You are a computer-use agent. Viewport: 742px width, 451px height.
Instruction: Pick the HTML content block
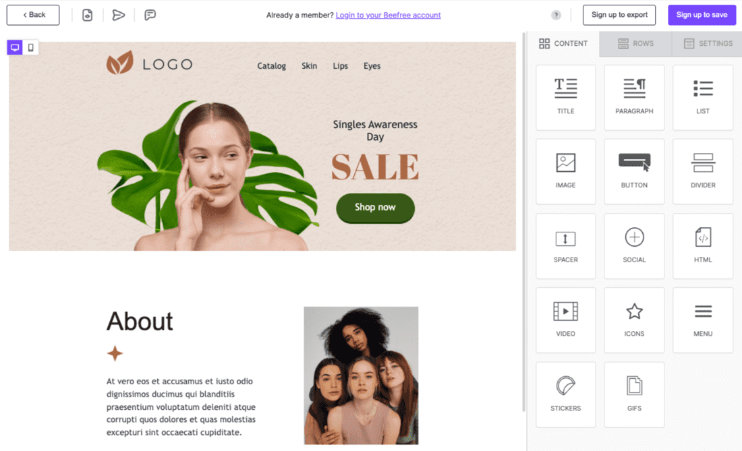pos(703,246)
